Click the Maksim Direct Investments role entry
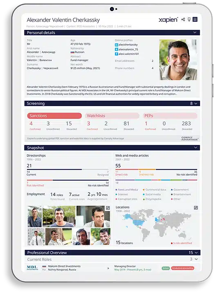The width and height of the screenshot is (216, 294). pyautogui.click(x=64, y=268)
